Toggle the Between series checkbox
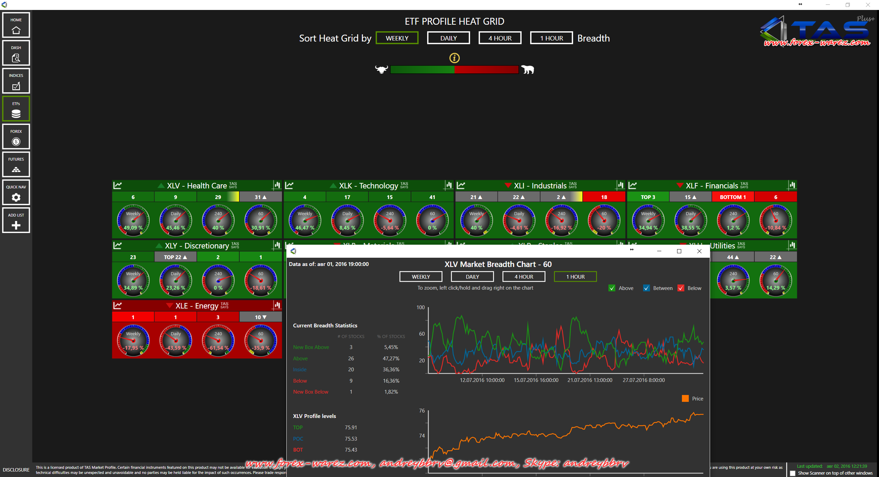879x477 pixels. (646, 288)
